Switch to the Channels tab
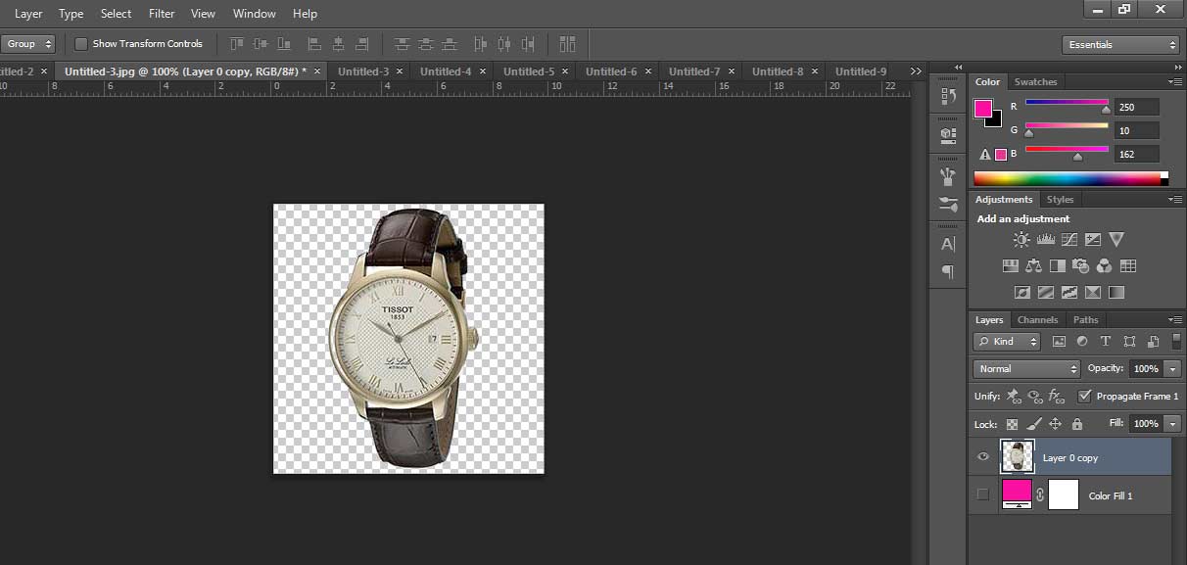Screen dimensions: 1187x565 (x=1037, y=320)
